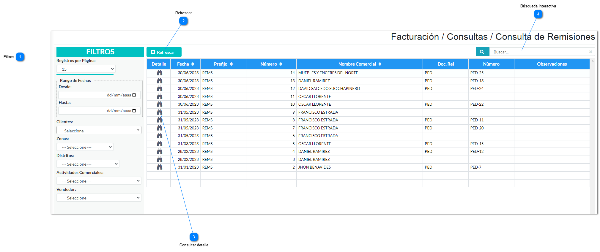Click the PED-15 cell
Screen dimensions: 600x252
pyautogui.click(x=491, y=144)
